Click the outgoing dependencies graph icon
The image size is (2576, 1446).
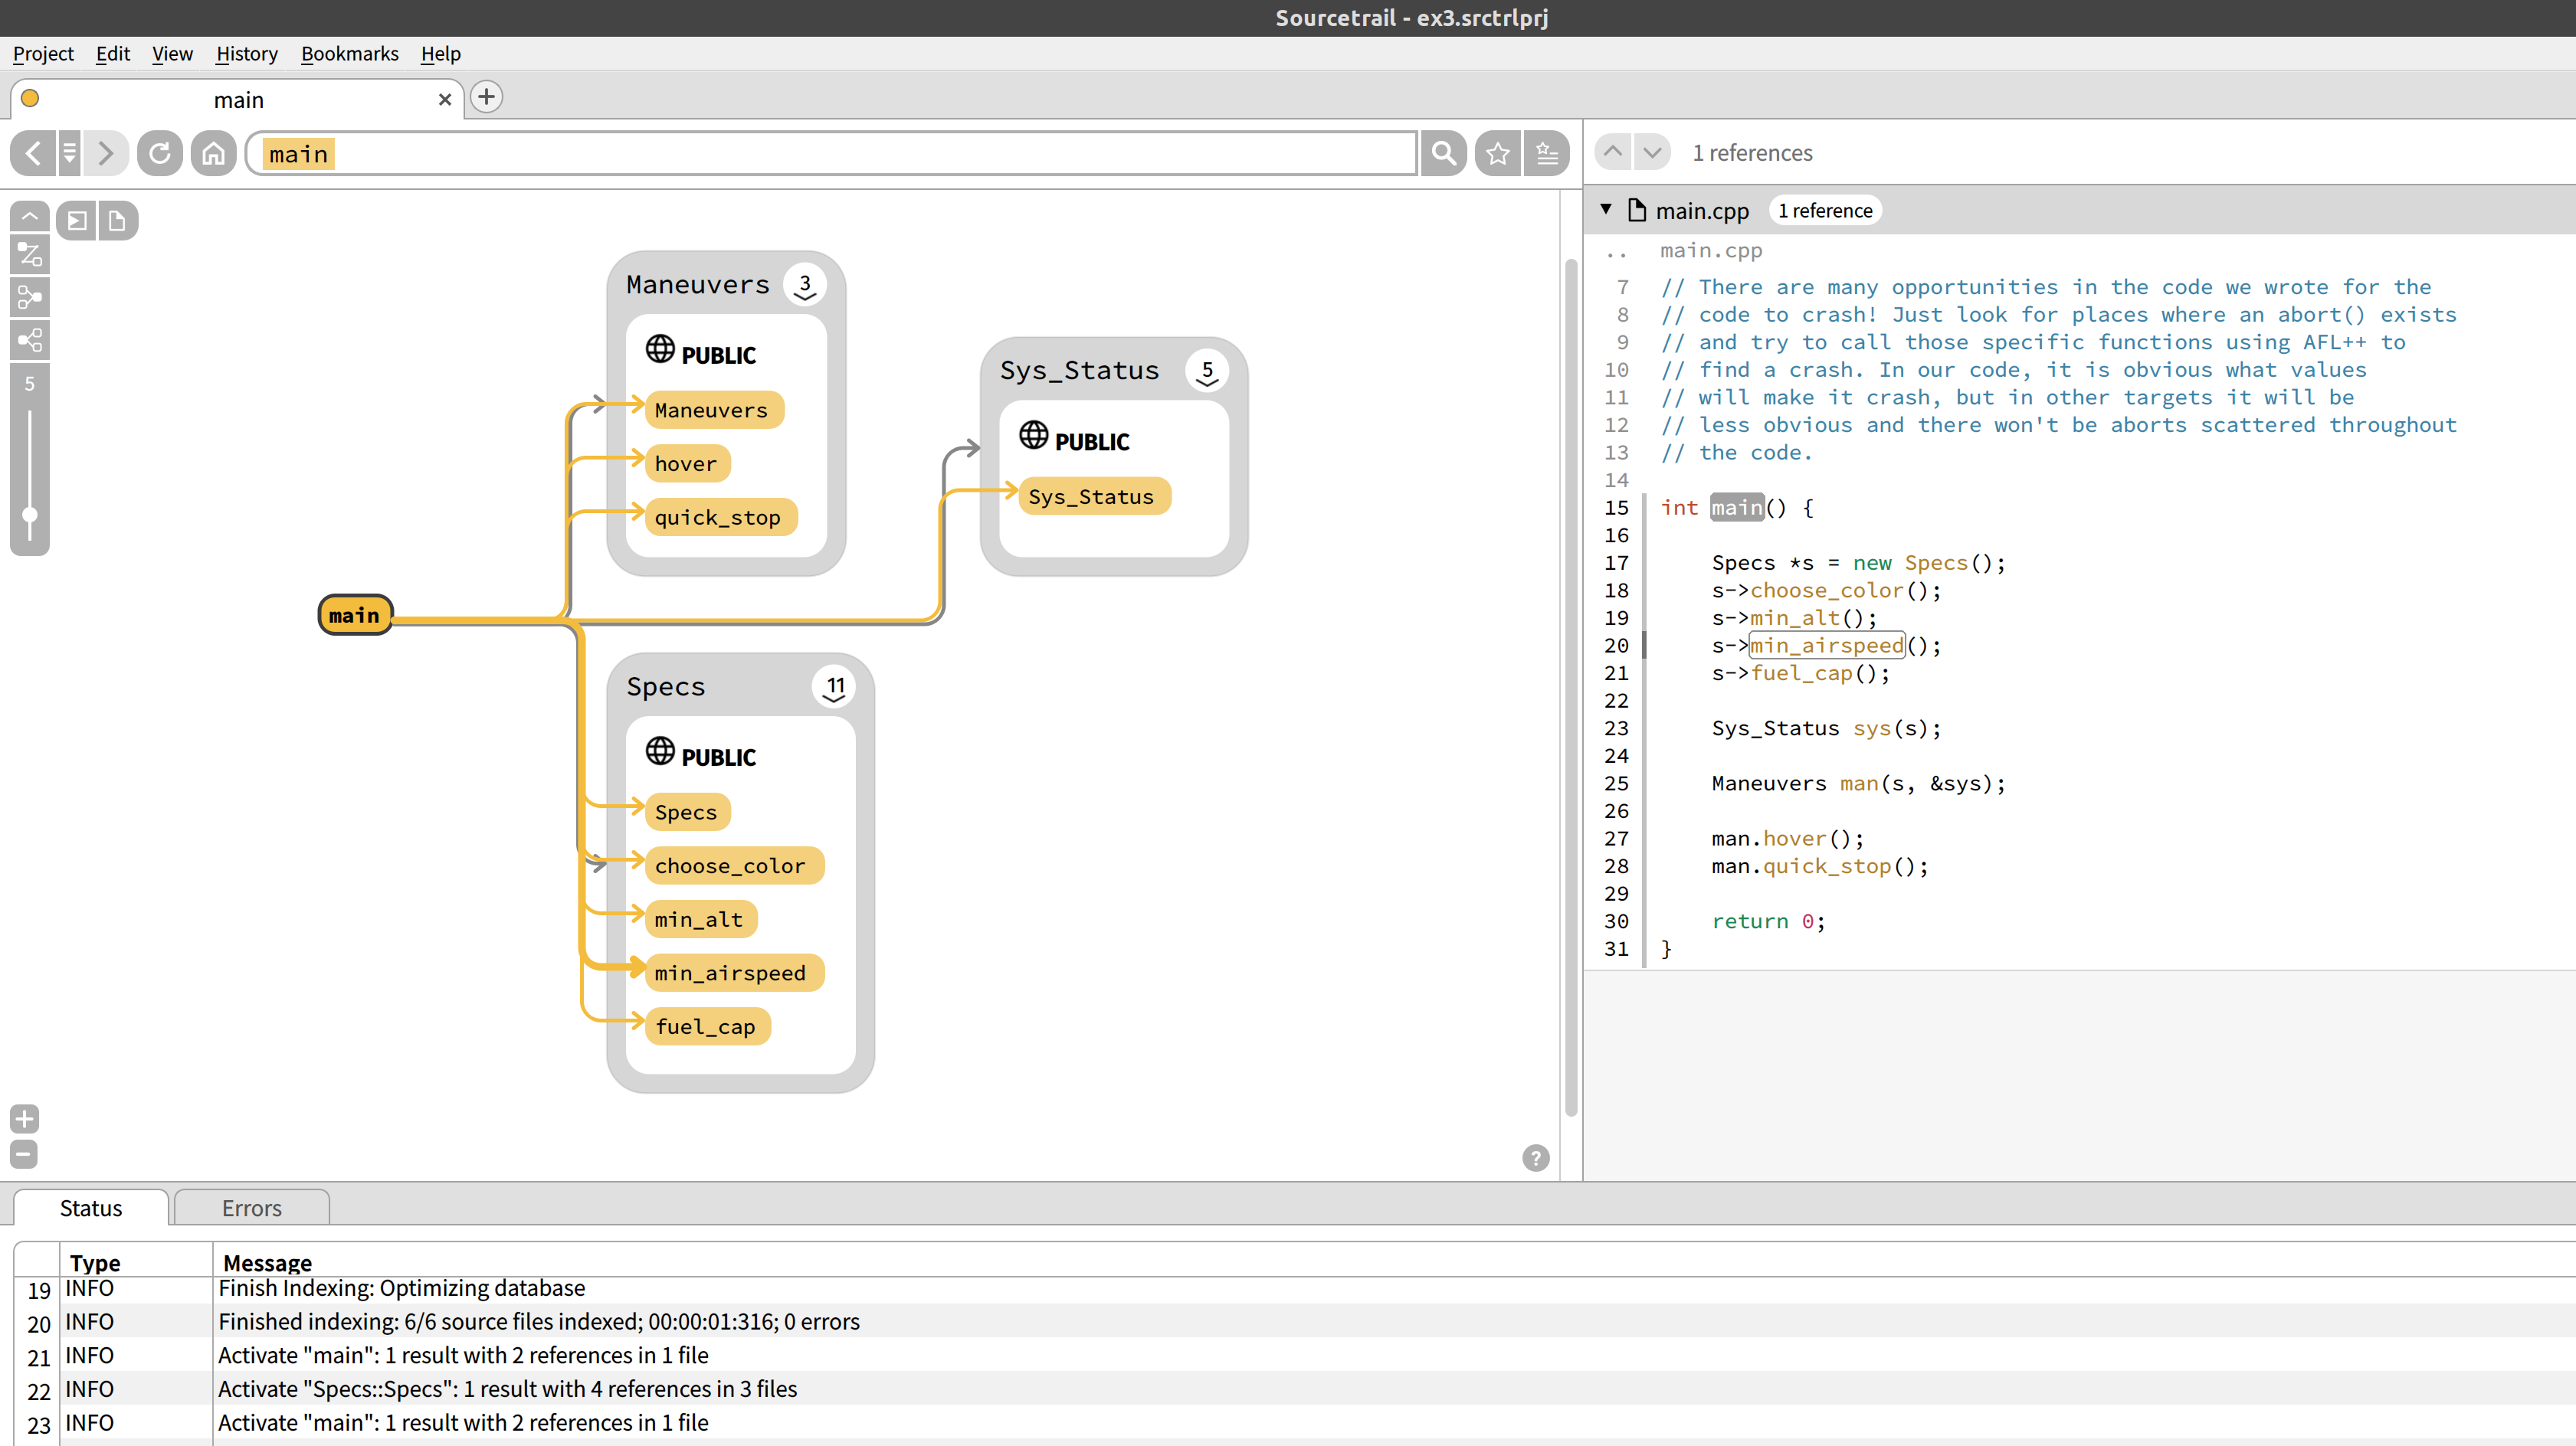coord(29,340)
